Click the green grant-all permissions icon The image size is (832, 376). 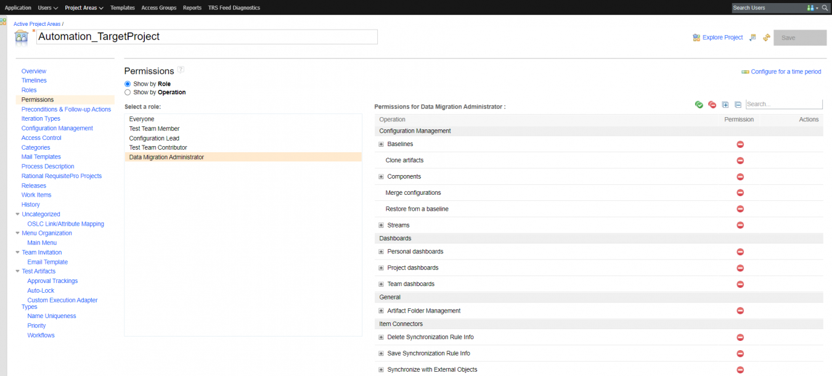(699, 105)
